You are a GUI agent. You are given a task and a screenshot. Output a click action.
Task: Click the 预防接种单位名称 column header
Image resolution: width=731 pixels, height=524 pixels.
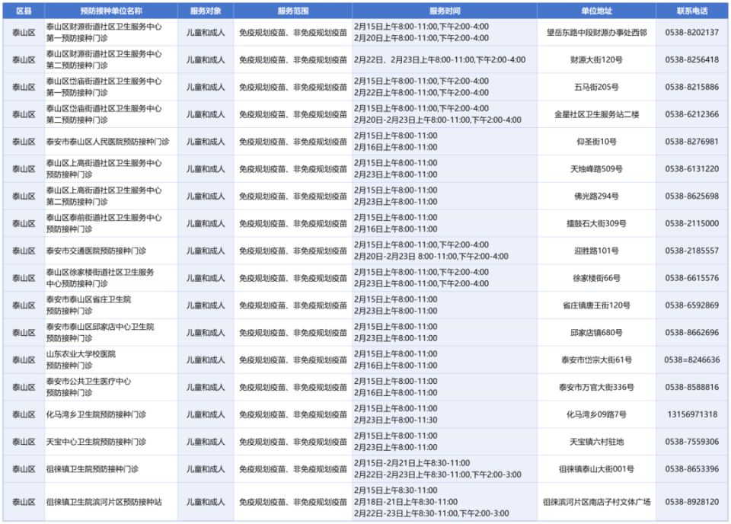[111, 10]
